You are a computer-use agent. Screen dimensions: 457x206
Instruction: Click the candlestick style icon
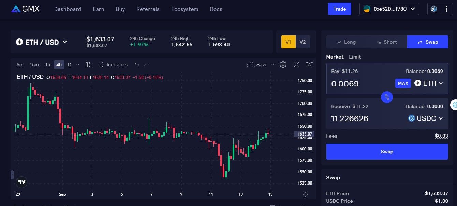pos(88,64)
